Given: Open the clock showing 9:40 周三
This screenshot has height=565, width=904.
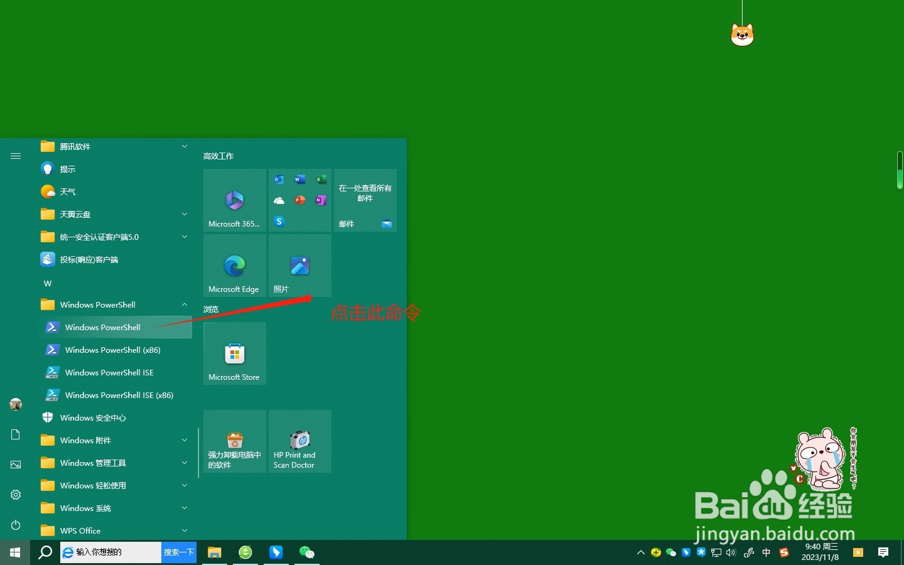Looking at the screenshot, I should pyautogui.click(x=821, y=552).
